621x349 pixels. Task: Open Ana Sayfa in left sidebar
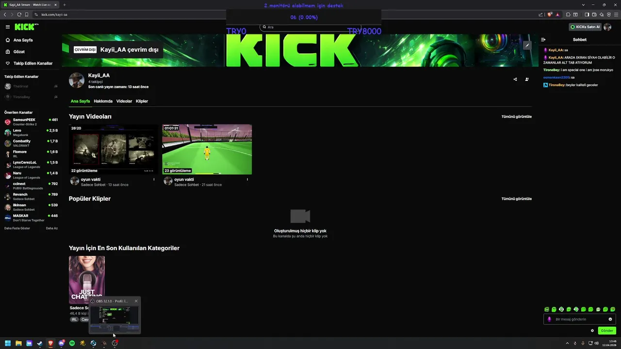23,40
